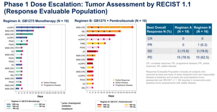
Task: Click the Regimen B legend 100 mg pink swatch
Action: pyautogui.click(x=127, y=107)
